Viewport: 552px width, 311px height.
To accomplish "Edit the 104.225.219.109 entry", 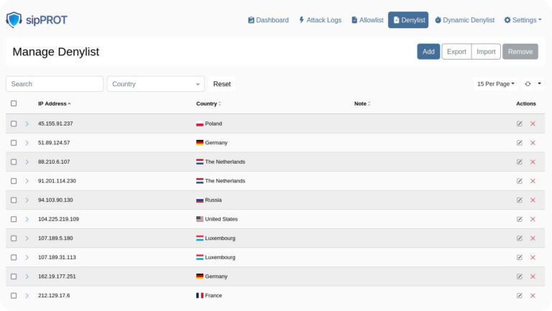I will pyautogui.click(x=519, y=219).
